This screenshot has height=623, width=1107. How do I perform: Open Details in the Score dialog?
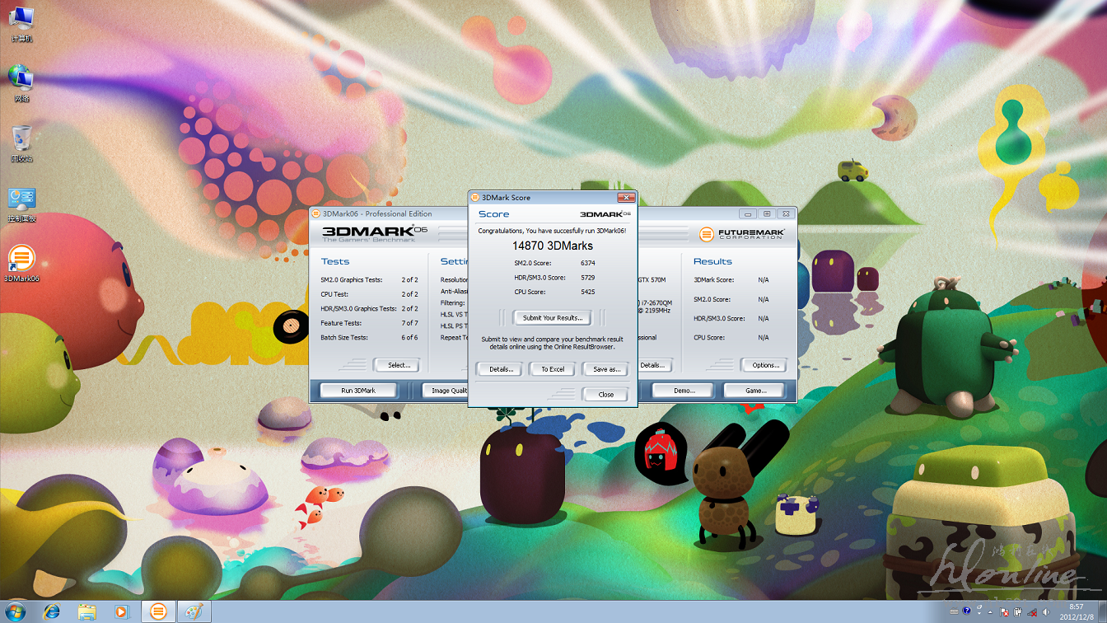pyautogui.click(x=501, y=369)
